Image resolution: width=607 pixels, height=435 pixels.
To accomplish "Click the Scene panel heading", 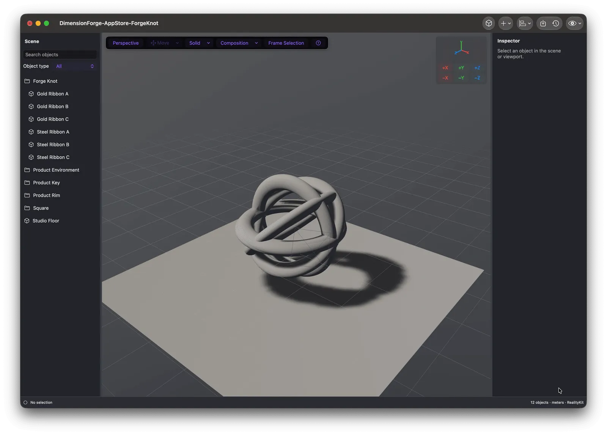I will pos(32,42).
